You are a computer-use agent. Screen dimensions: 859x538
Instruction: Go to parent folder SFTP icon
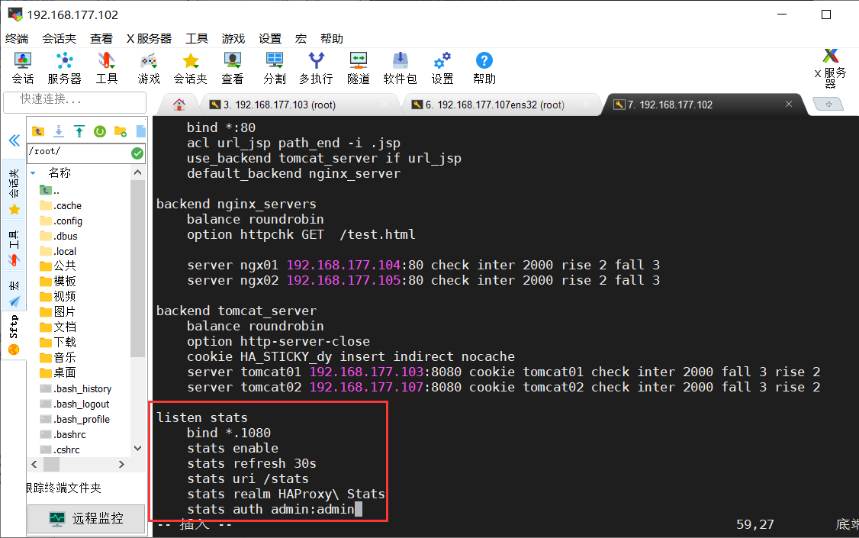coord(38,131)
